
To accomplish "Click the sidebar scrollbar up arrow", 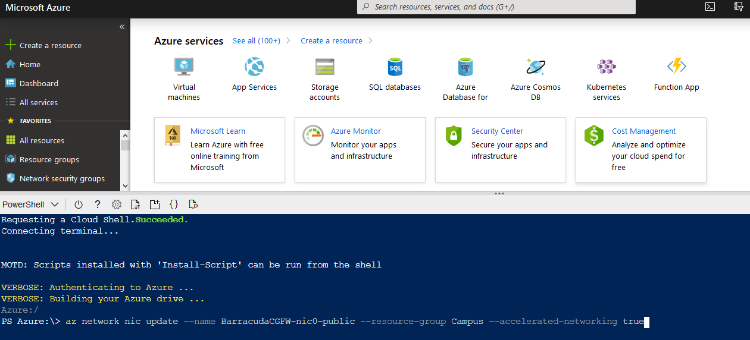I will point(125,134).
